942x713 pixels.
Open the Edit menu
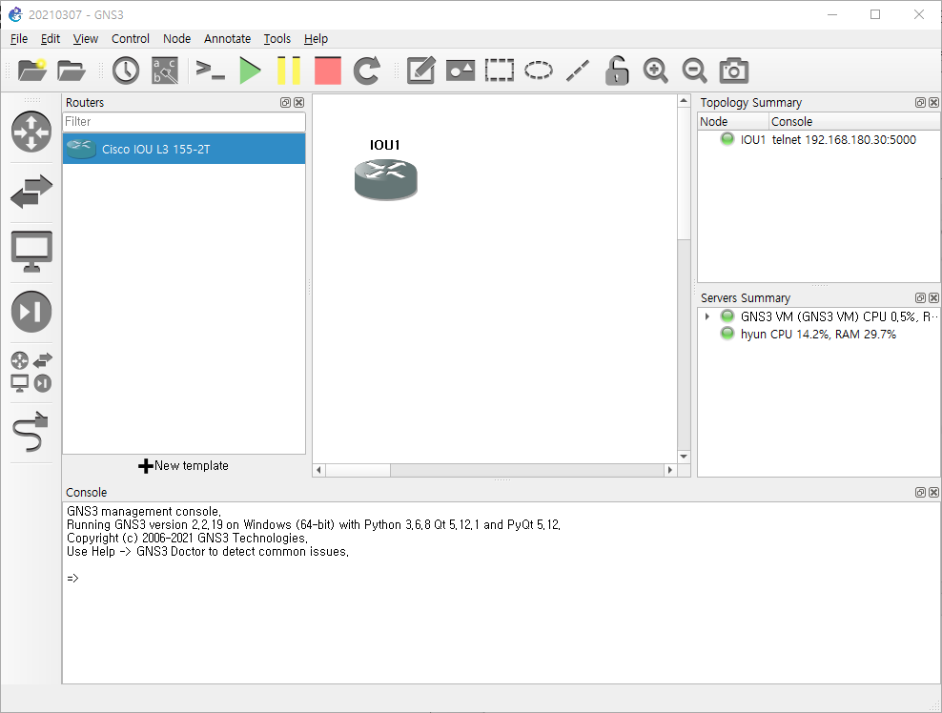(x=50, y=38)
